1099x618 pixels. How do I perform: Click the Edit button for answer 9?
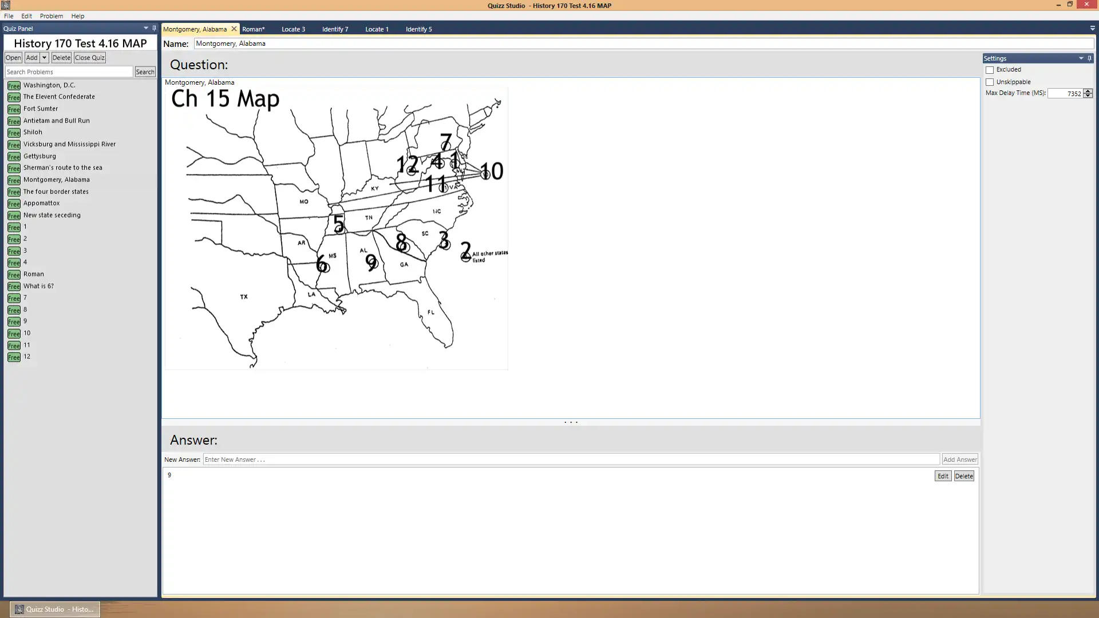[943, 476]
